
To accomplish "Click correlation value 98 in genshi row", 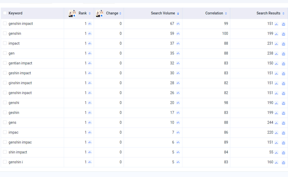I will (226, 103).
